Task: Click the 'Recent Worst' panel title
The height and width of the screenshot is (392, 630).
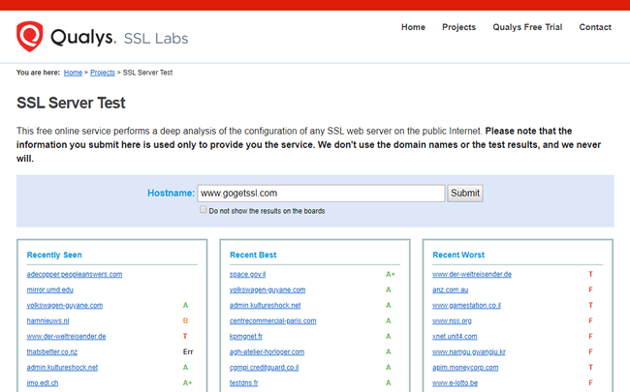Action: click(x=458, y=255)
